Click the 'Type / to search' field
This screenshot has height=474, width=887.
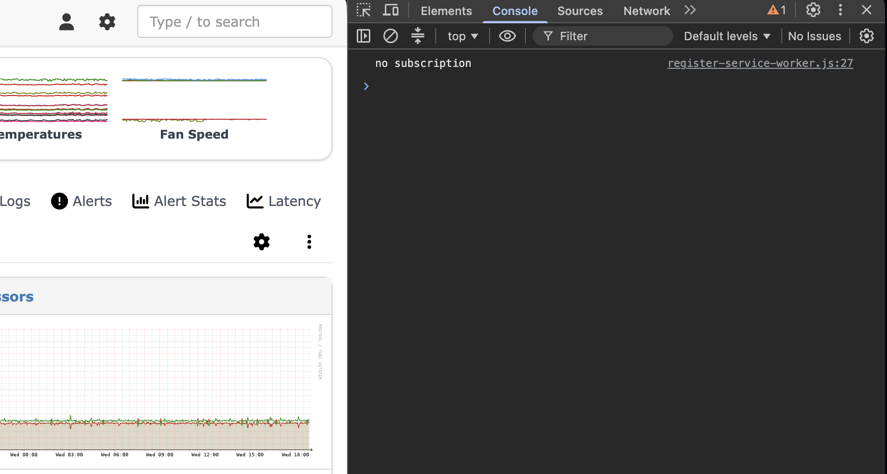[235, 21]
